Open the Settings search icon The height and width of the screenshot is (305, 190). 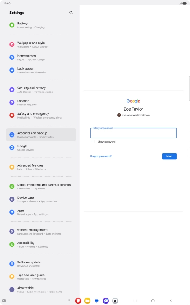pyautogui.click(x=71, y=13)
